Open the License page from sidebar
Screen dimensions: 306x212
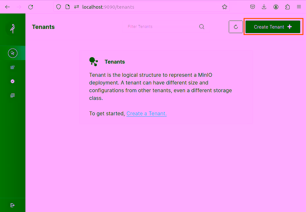[13, 81]
